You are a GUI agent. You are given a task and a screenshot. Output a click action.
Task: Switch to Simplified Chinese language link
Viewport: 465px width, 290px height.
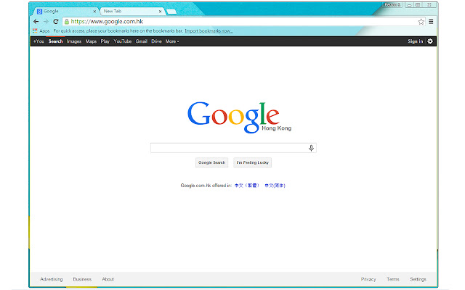click(x=275, y=186)
